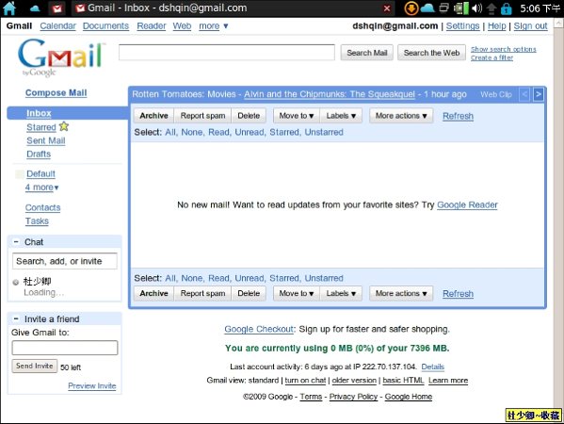Open the volume speaker icon
Image resolution: width=564 pixels, height=424 pixels.
[x=476, y=8]
